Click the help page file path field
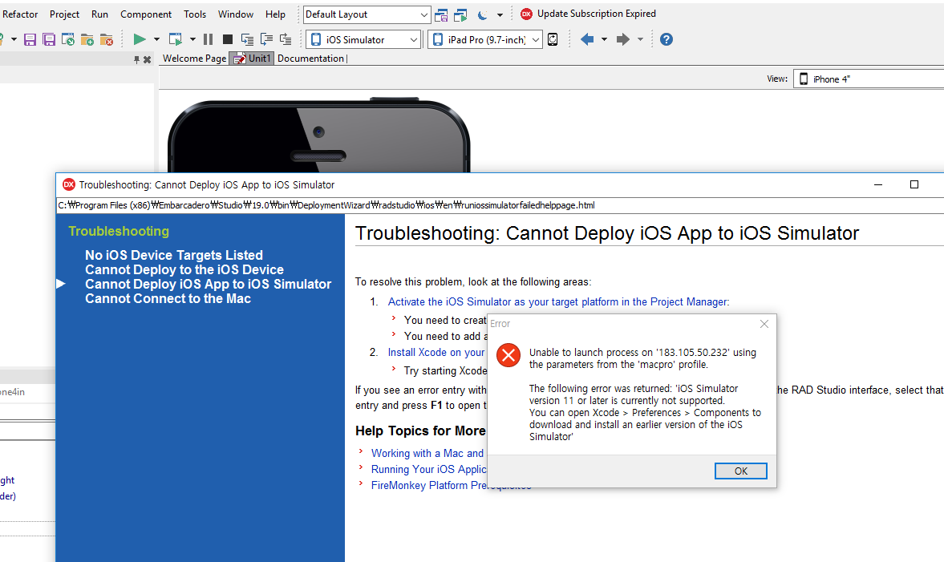This screenshot has width=944, height=562. [x=326, y=205]
